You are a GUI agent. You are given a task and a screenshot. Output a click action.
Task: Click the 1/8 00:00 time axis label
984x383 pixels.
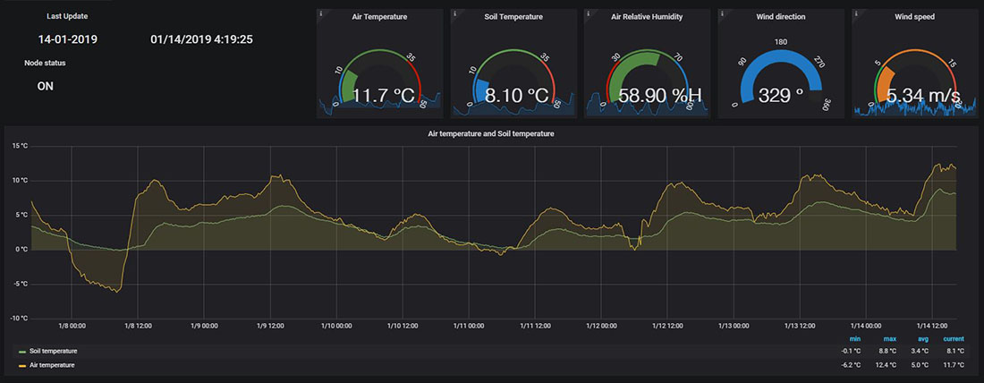pos(71,327)
